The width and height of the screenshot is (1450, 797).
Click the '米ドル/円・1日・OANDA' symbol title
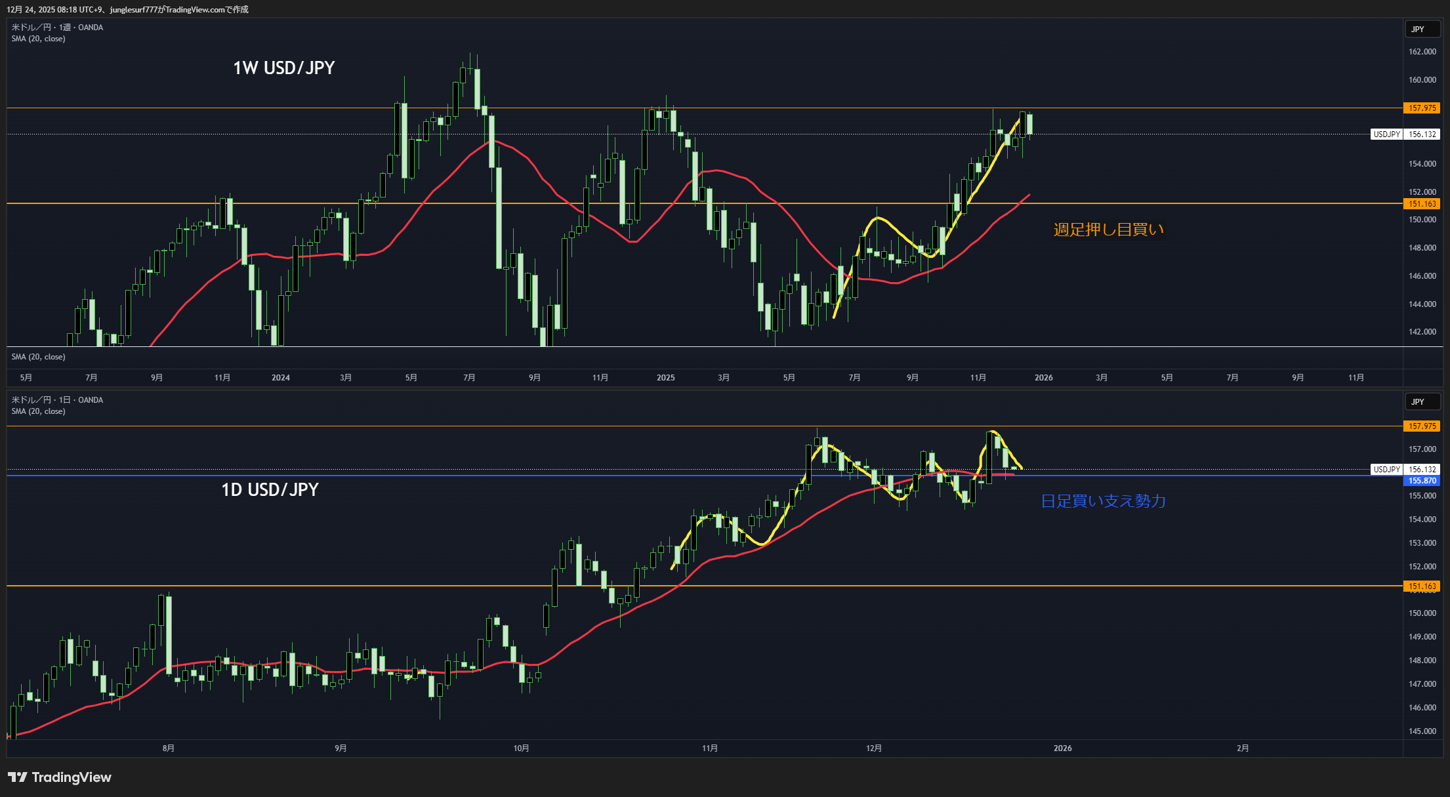pyautogui.click(x=57, y=400)
